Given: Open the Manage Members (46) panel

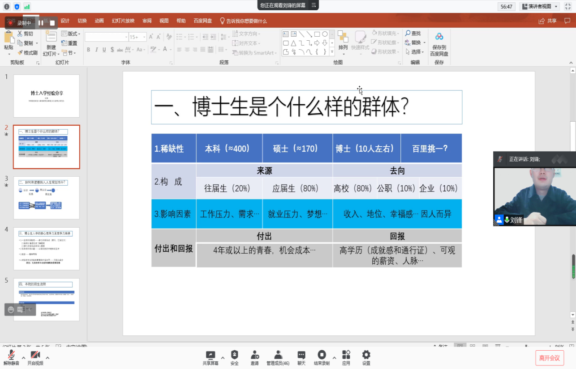Looking at the screenshot, I should point(278,355).
